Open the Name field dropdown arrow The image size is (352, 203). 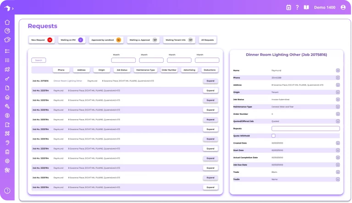pyautogui.click(x=338, y=70)
